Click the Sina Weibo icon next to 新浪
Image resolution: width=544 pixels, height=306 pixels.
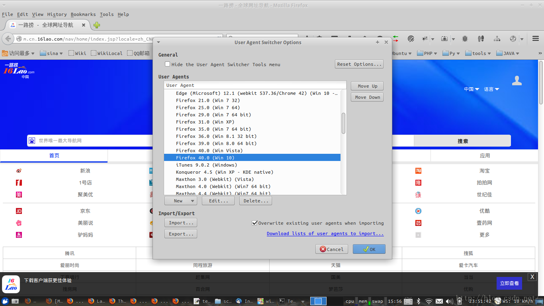click(x=19, y=171)
